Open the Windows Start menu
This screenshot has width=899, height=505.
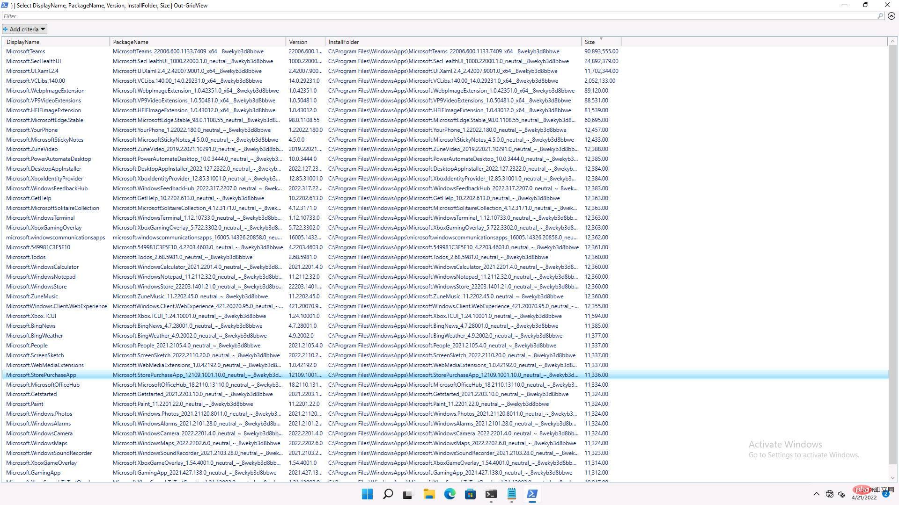pyautogui.click(x=368, y=494)
